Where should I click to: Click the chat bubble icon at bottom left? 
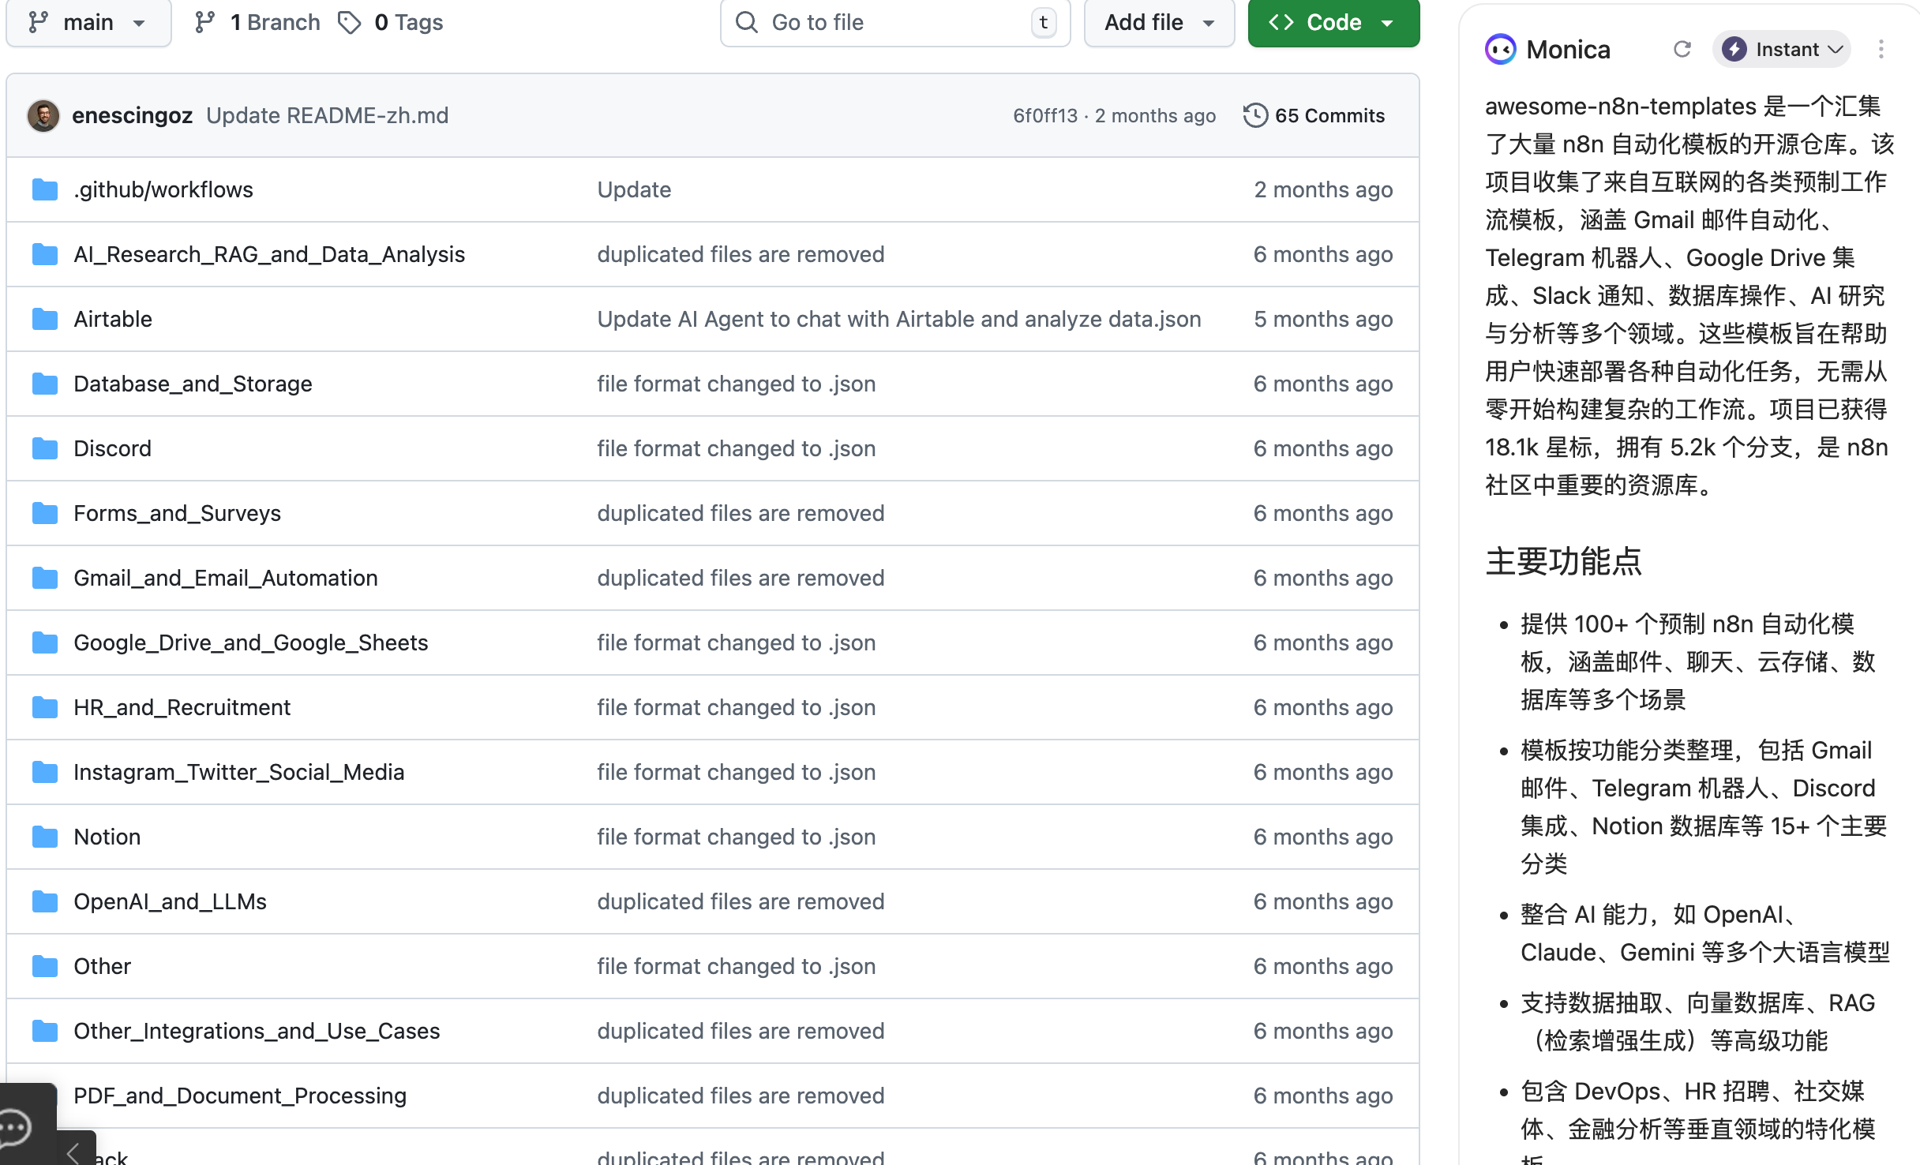point(16,1127)
